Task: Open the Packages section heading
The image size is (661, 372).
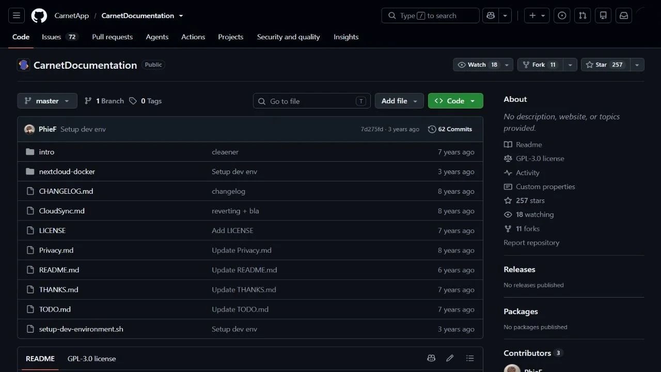Action: click(521, 312)
